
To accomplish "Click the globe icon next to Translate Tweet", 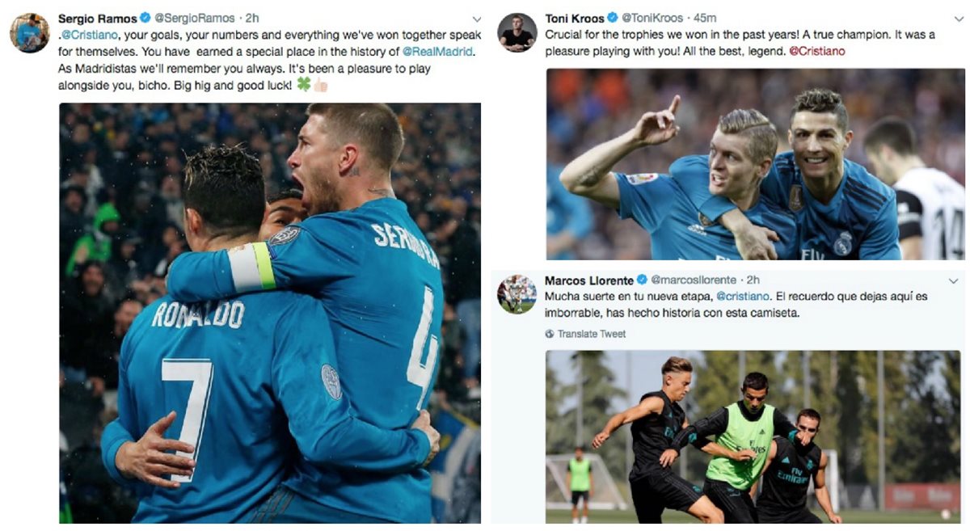I will click(x=550, y=334).
